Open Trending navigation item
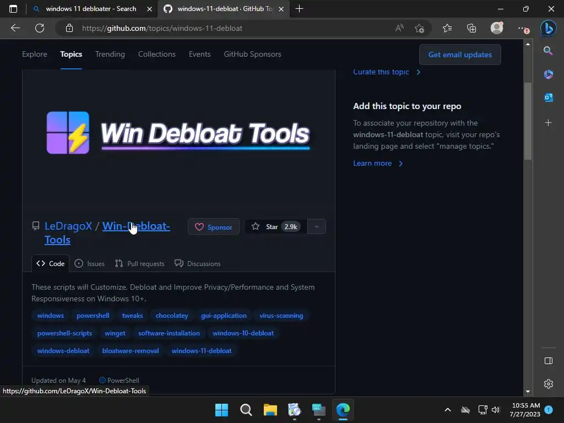Screen dimensions: 564x423 (110, 55)
